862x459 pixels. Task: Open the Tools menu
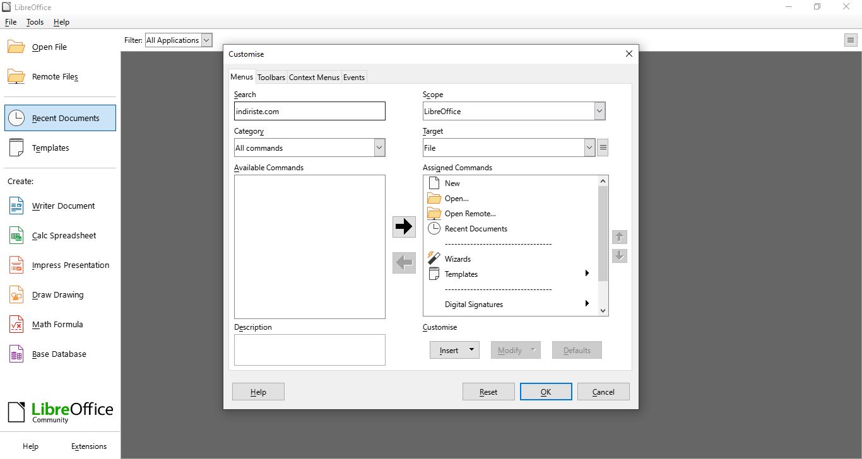(35, 22)
